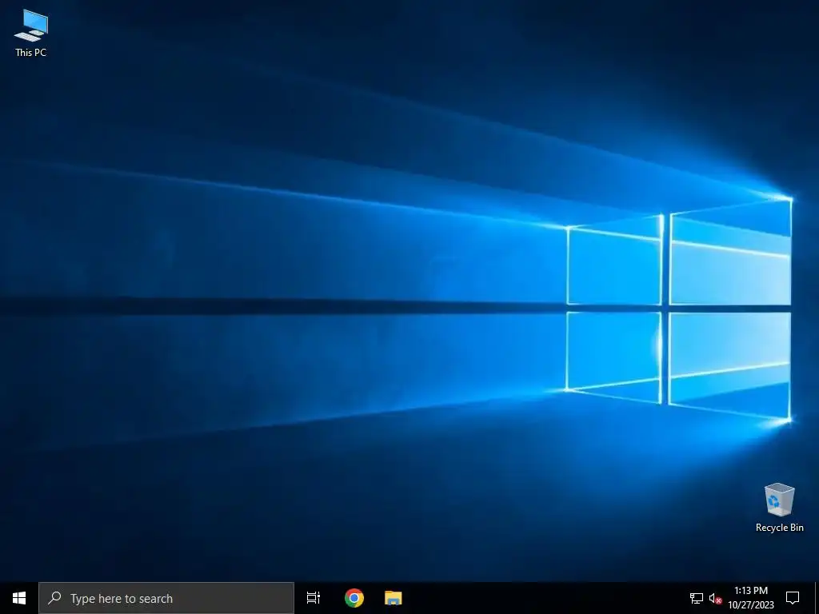Image resolution: width=819 pixels, height=614 pixels.
Task: Open the Windows Start menu
Action: pos(19,598)
